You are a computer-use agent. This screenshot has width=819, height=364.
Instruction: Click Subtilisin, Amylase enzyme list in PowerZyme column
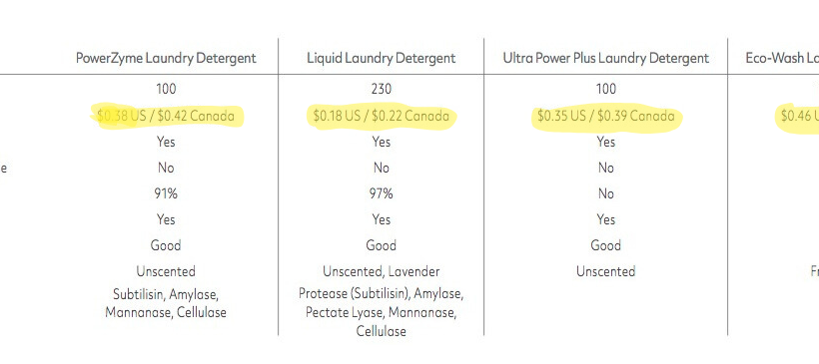[166, 303]
